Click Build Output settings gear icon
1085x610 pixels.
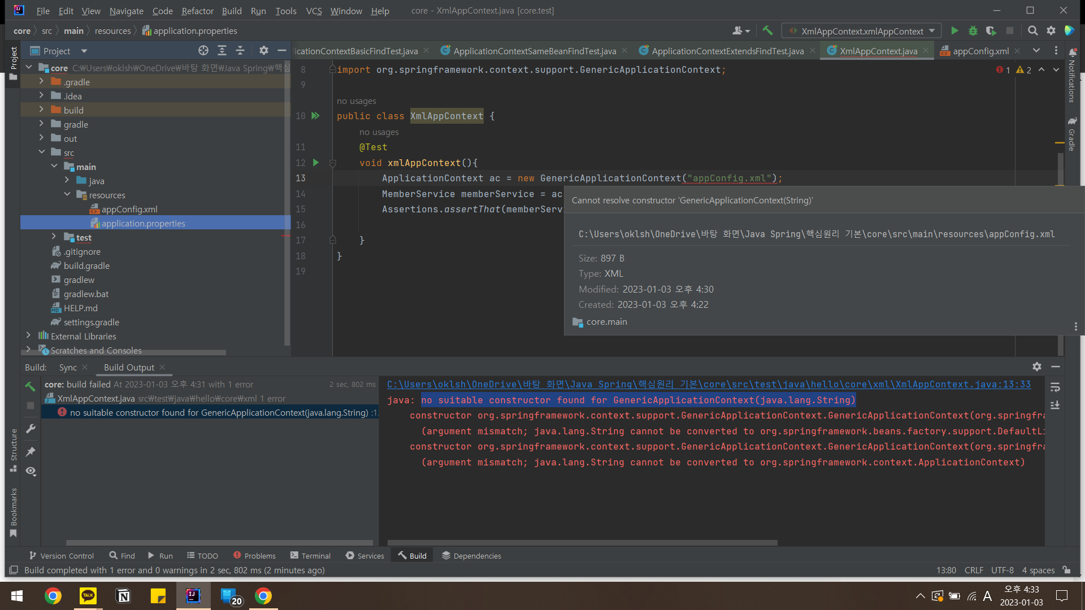click(1036, 367)
